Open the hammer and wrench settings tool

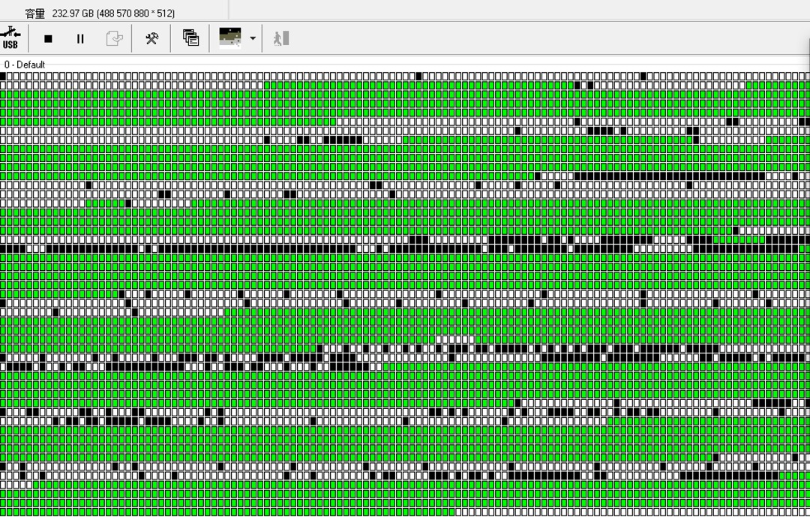151,38
